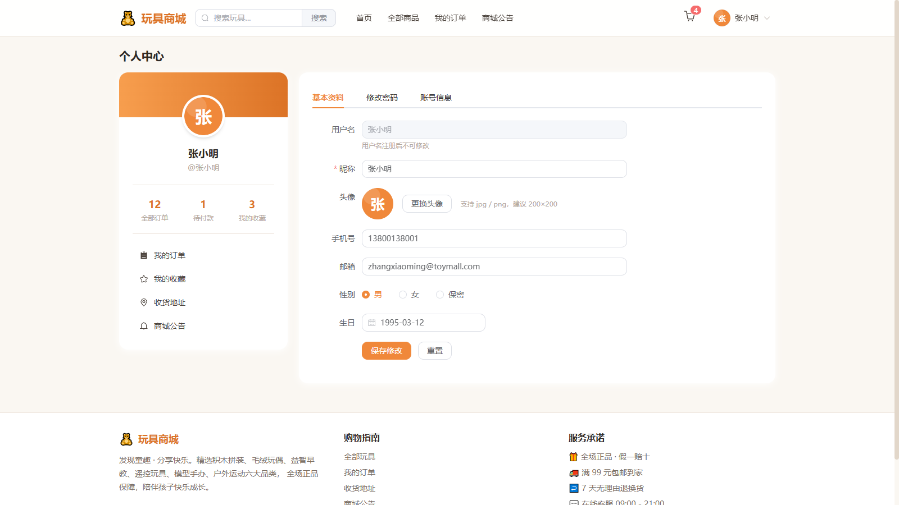Image resolution: width=899 pixels, height=505 pixels.
Task: Open 全部商品 in the top navigation
Action: [403, 18]
